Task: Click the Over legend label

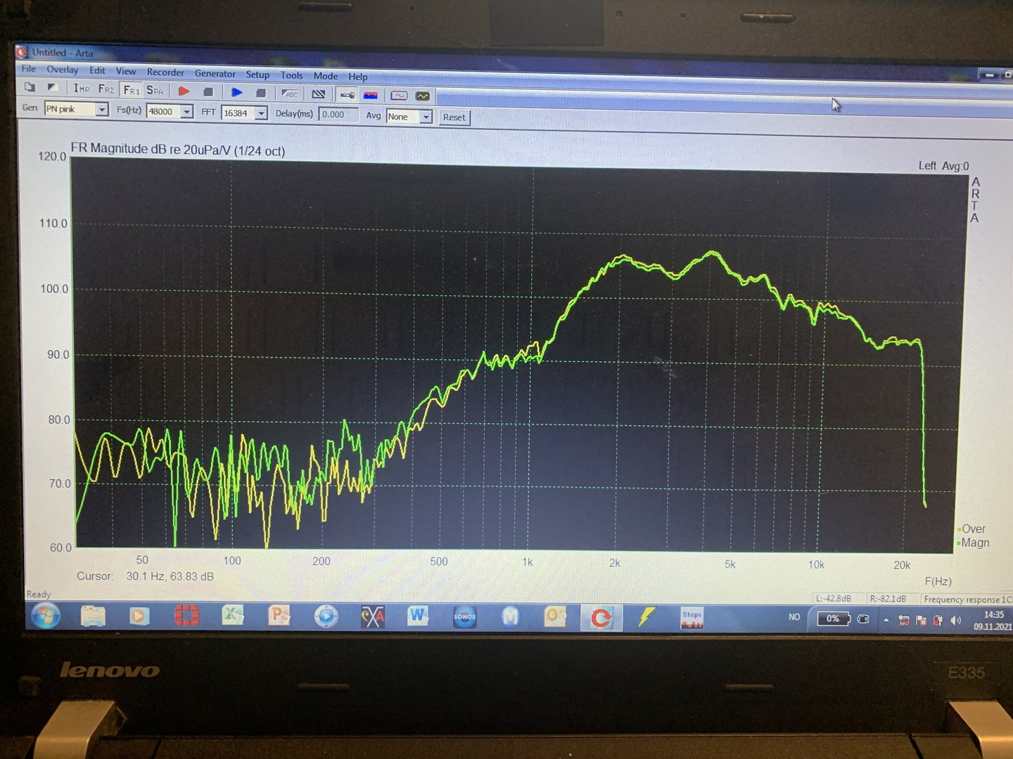Action: (x=974, y=528)
